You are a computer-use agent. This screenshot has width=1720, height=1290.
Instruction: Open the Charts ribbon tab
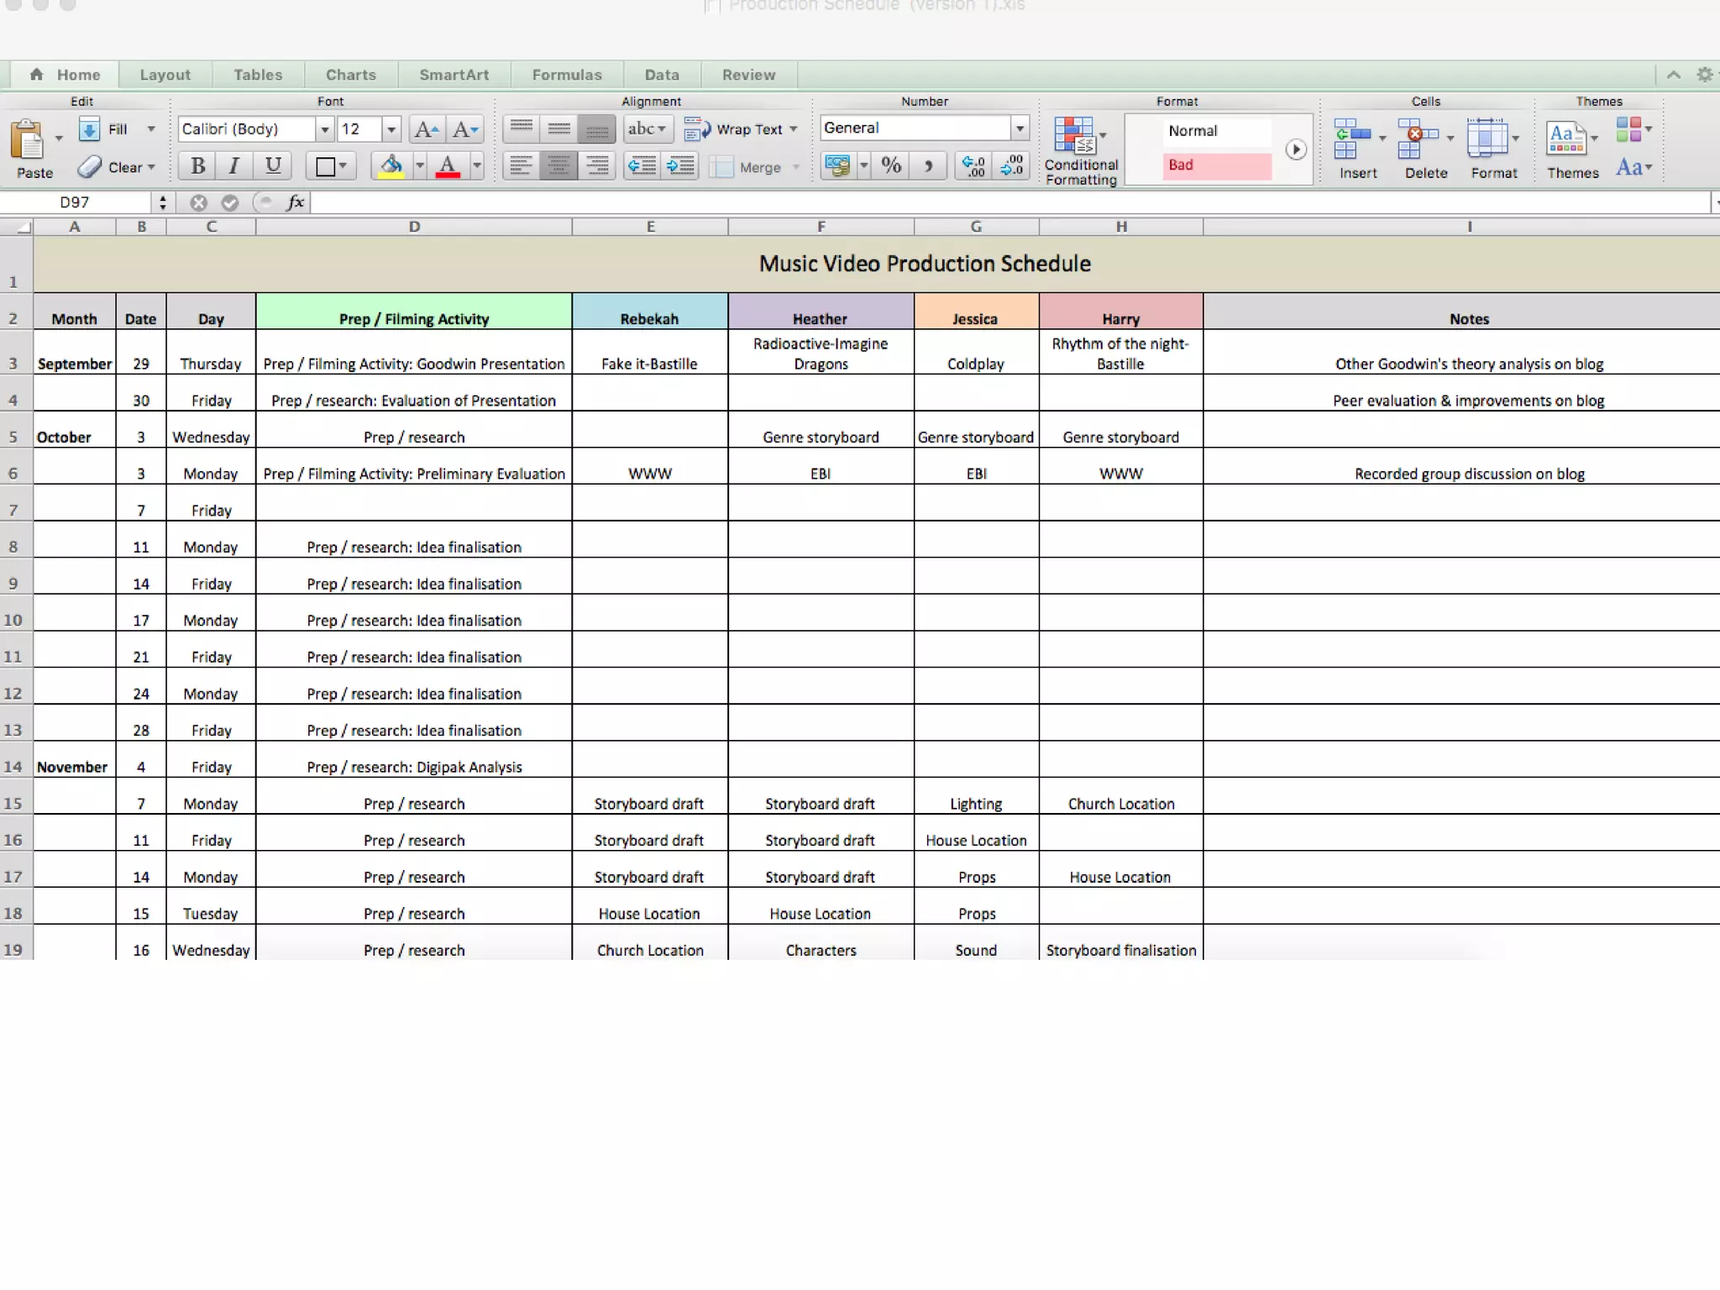(x=351, y=75)
